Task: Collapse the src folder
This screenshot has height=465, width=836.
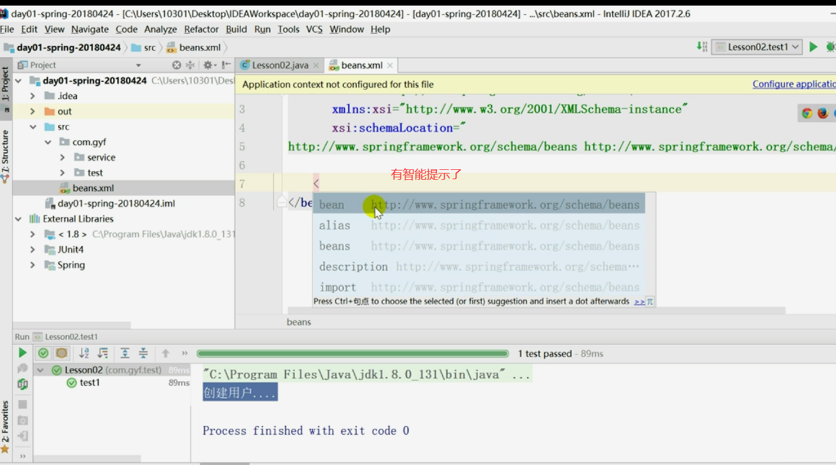Action: pos(32,126)
